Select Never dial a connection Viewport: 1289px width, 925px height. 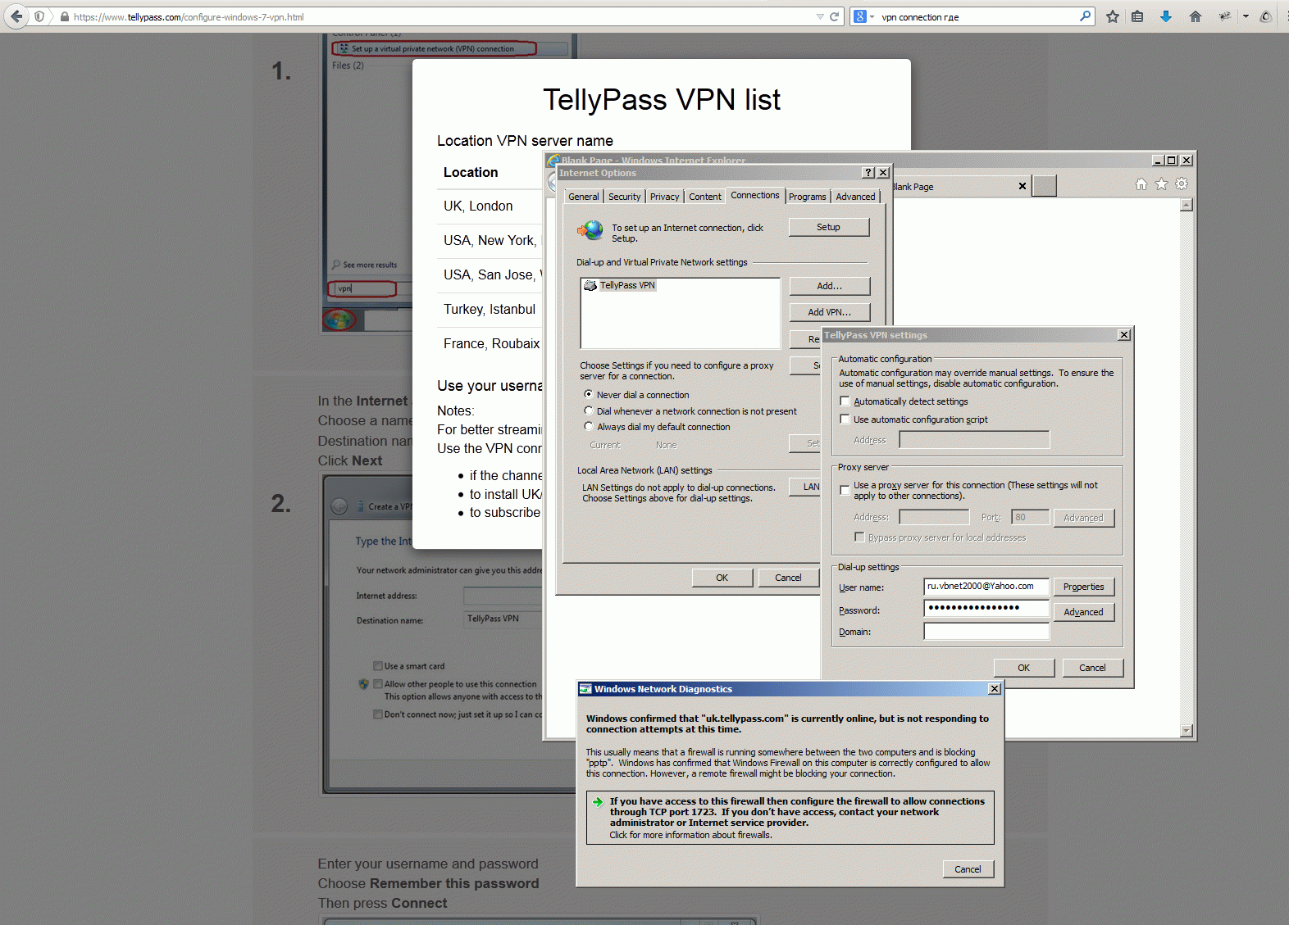coord(589,394)
